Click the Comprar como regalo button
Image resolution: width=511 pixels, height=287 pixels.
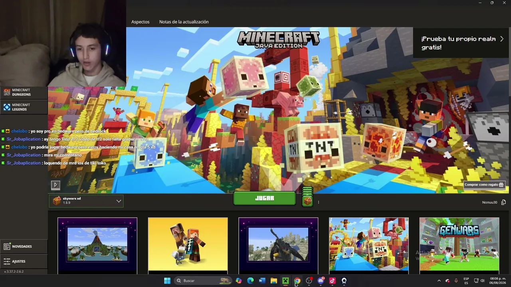(x=484, y=185)
